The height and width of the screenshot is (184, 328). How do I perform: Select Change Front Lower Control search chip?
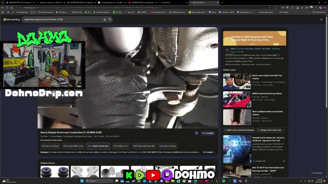click(270, 130)
